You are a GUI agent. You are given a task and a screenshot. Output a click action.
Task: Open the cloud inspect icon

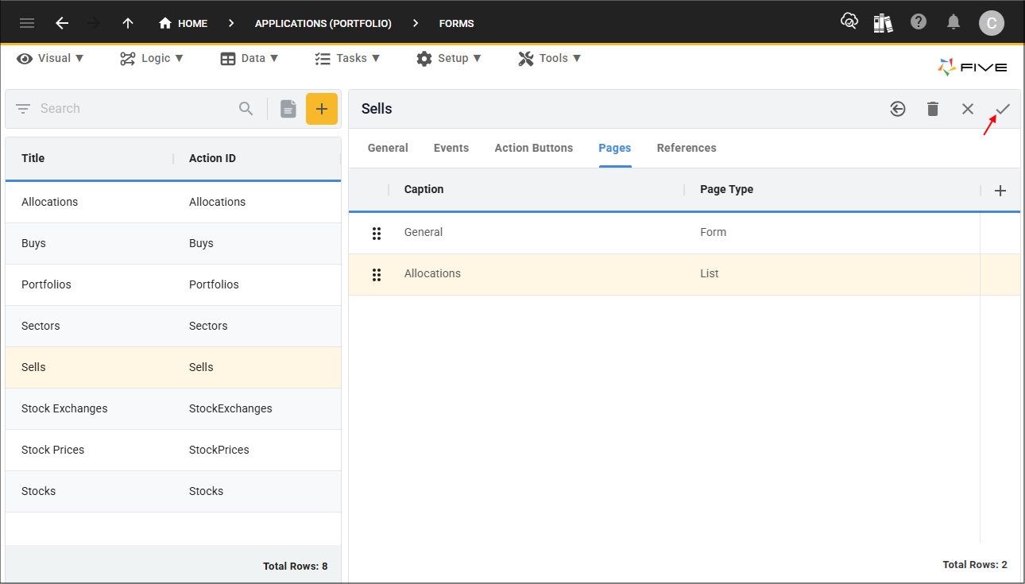849,21
